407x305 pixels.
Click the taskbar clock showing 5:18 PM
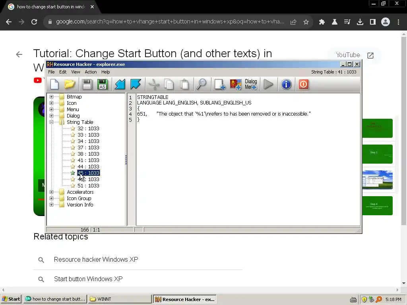pos(393,299)
